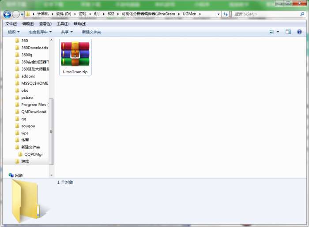Viewport: 309px width, 227px height.
Task: Click the search UGMcn input field
Action: coord(266,14)
